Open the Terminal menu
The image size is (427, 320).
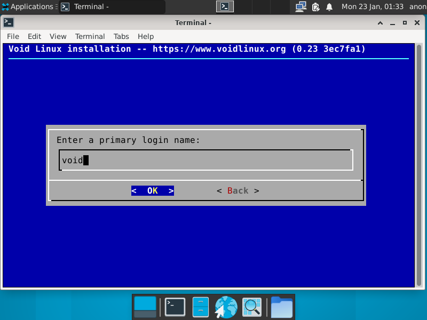point(90,36)
